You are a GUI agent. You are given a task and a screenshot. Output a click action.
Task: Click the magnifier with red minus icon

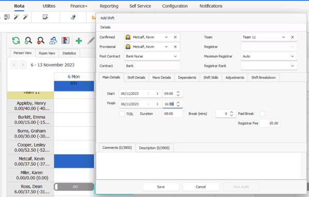coord(41,41)
